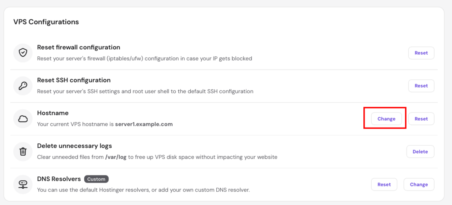The width and height of the screenshot is (452, 205).
Task: Reset the hostname to default
Action: [x=421, y=119]
